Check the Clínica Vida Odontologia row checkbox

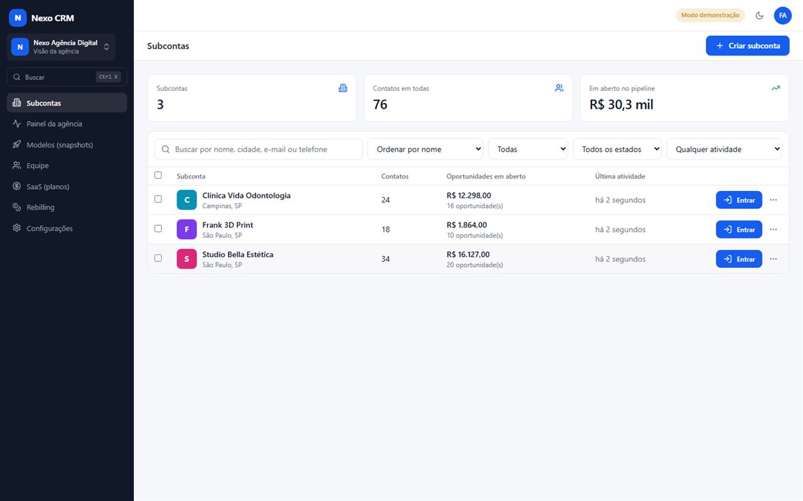(158, 199)
